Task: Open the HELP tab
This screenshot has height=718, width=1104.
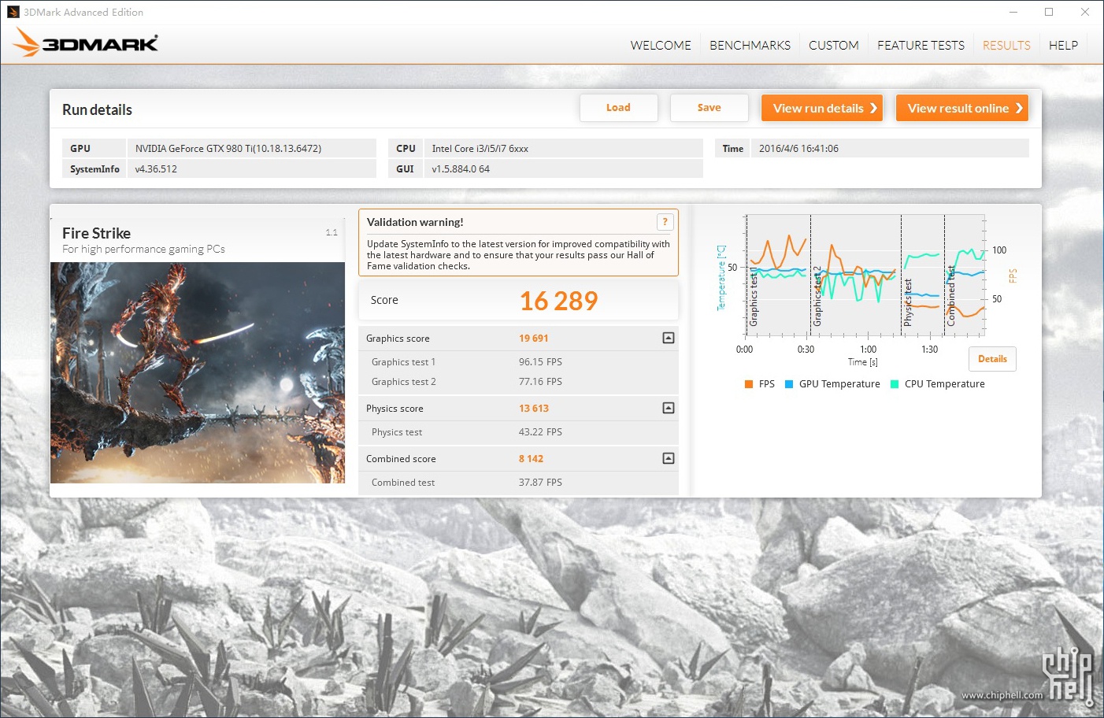Action: point(1063,45)
